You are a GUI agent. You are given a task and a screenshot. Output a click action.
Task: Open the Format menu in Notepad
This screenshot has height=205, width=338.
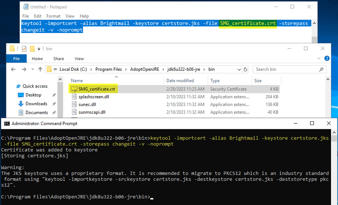pyautogui.click(x=53, y=16)
